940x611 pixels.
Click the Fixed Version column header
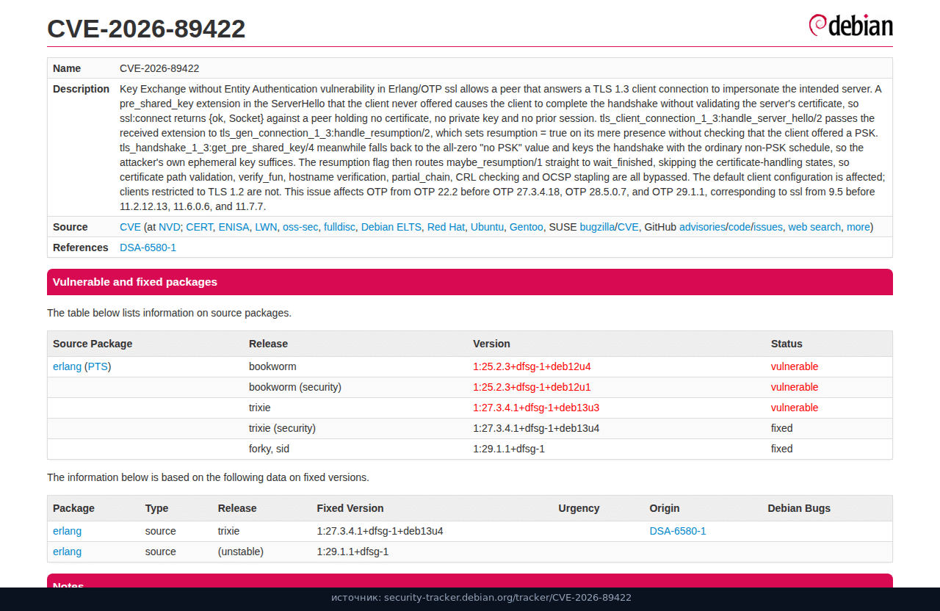350,508
